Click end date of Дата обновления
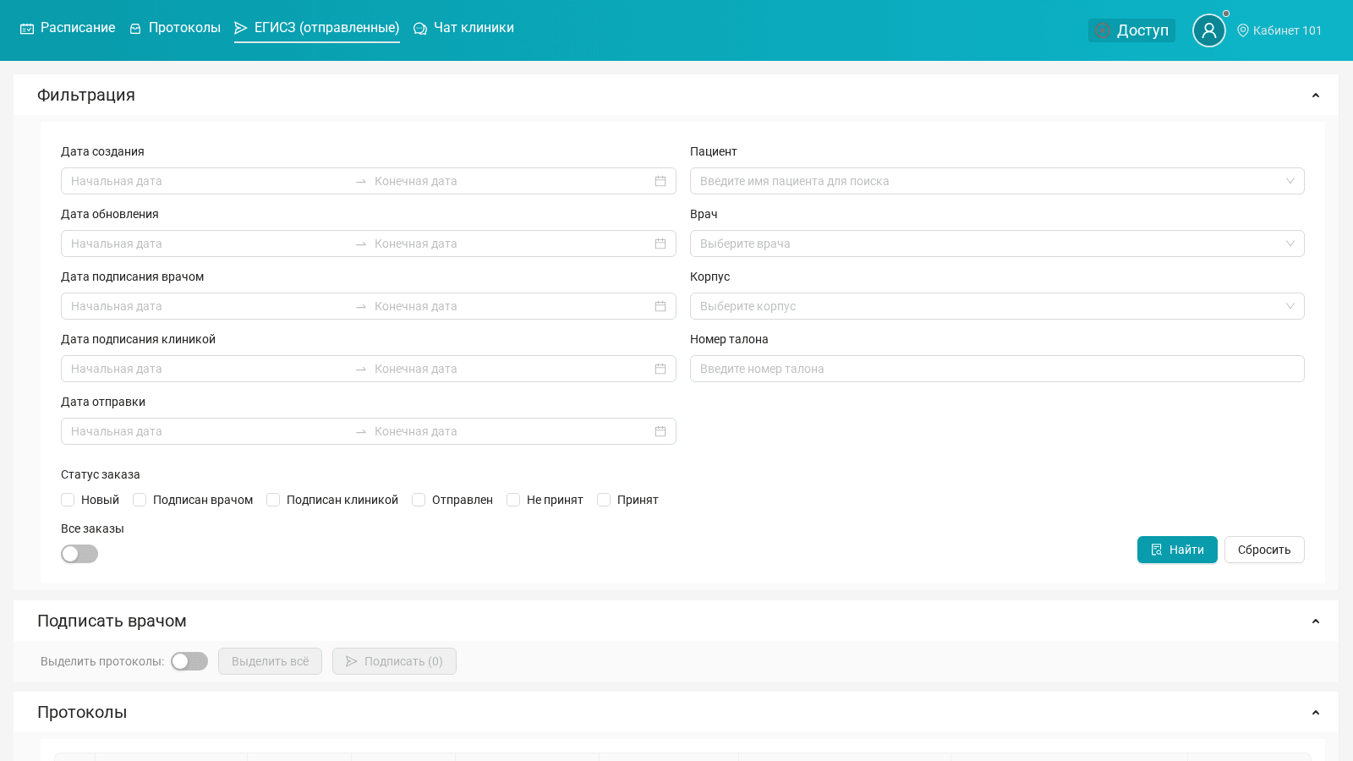The image size is (1353, 761). click(x=511, y=244)
